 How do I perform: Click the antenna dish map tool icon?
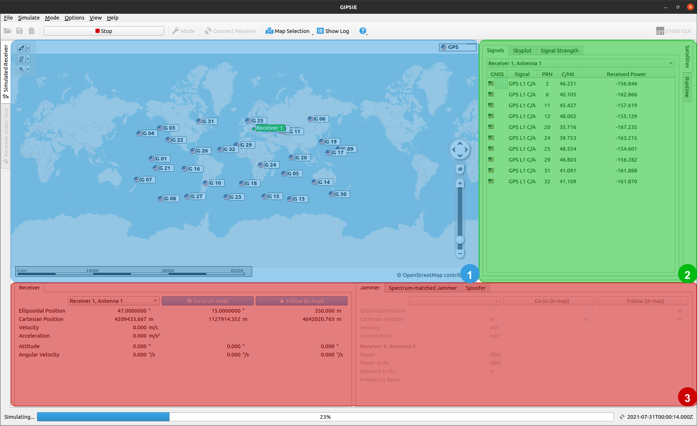pyautogui.click(x=21, y=59)
